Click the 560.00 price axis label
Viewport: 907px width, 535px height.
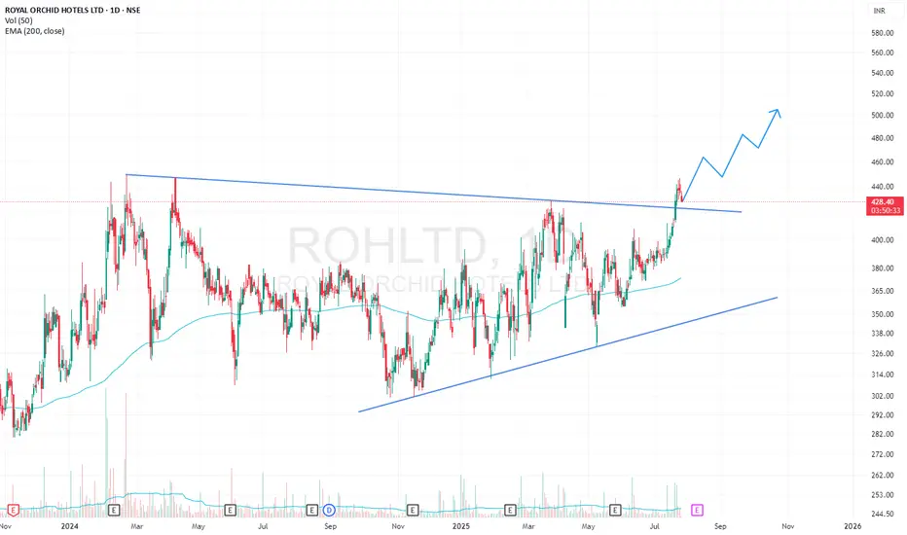[883, 53]
